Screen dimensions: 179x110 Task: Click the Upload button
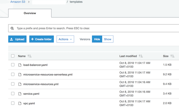(17, 39)
